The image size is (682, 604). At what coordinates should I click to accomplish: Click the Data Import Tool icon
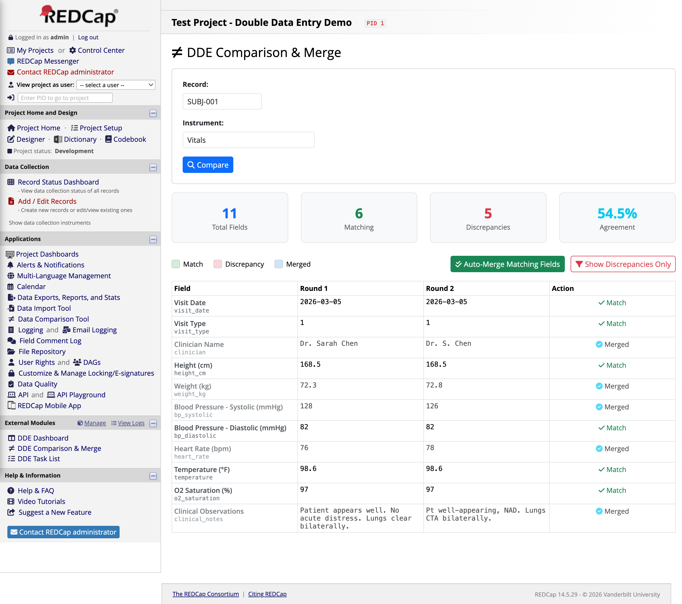11,308
